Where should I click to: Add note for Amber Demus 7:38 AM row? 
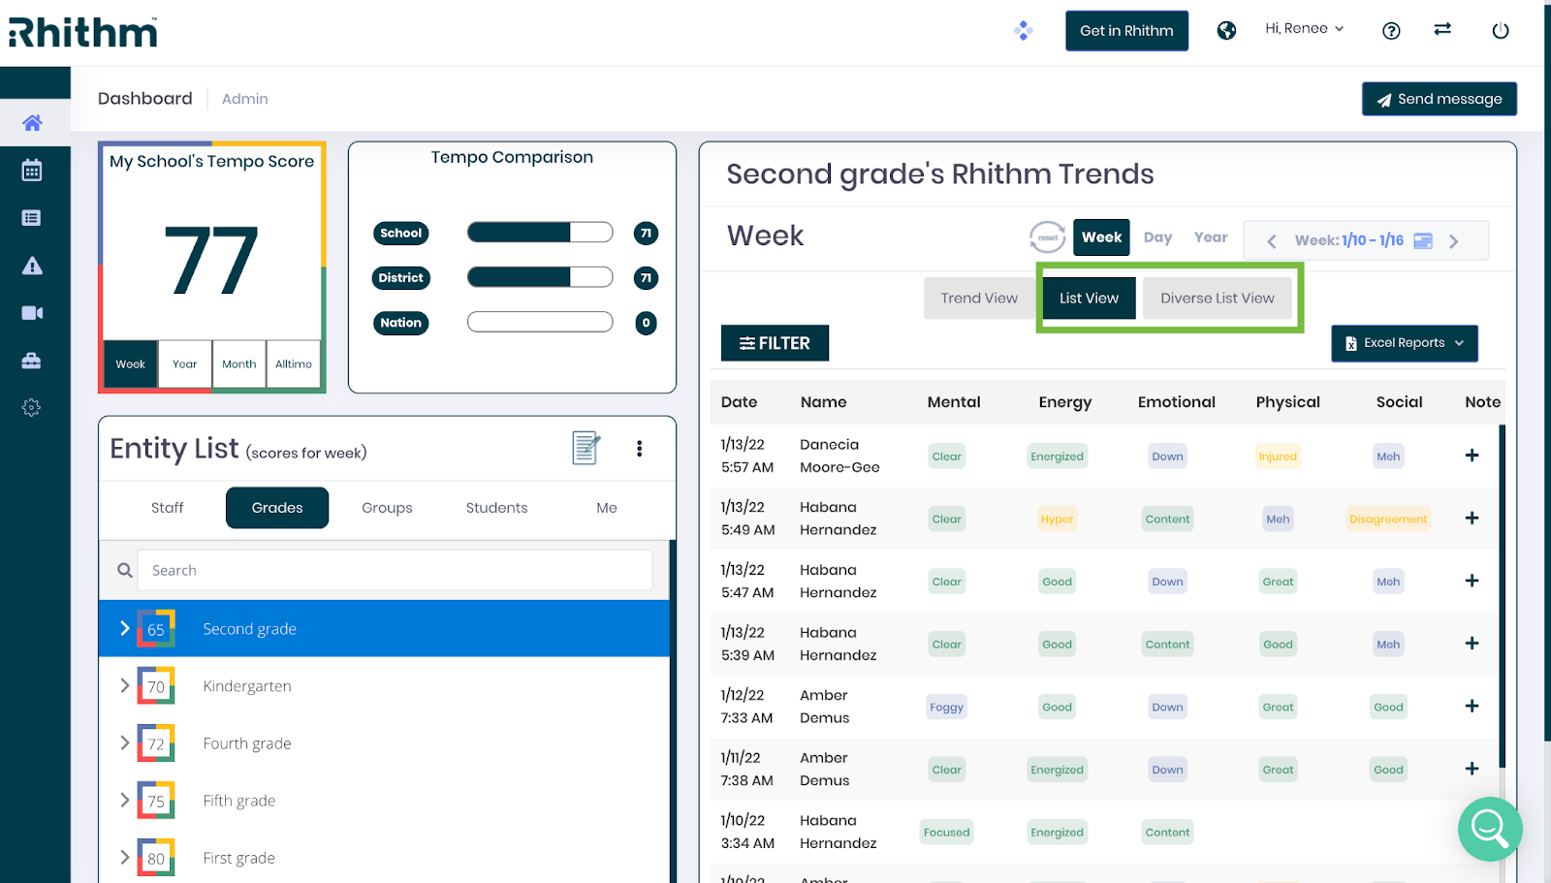1472,769
